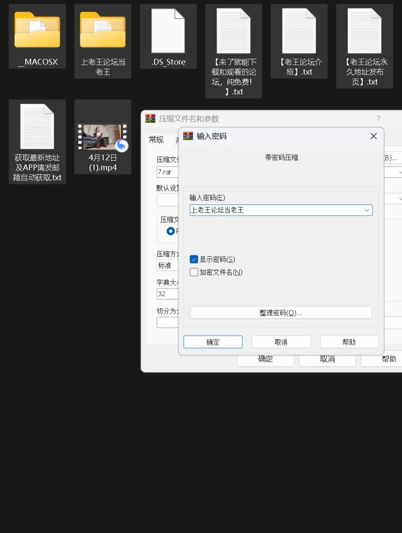Uncheck the 显示密码 checkbox
This screenshot has height=533, width=402.
pos(194,259)
